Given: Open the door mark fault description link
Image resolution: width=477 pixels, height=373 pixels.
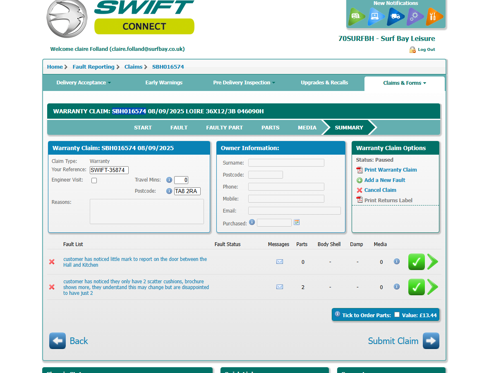Looking at the screenshot, I should (x=135, y=262).
